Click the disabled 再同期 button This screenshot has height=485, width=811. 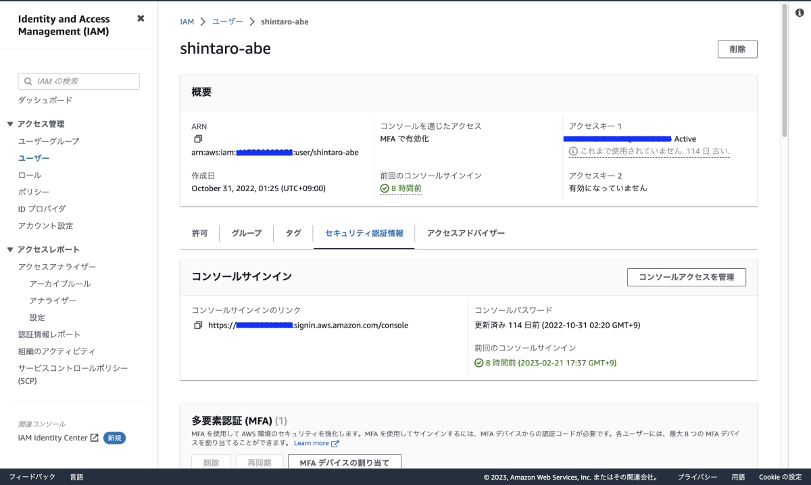(x=260, y=463)
